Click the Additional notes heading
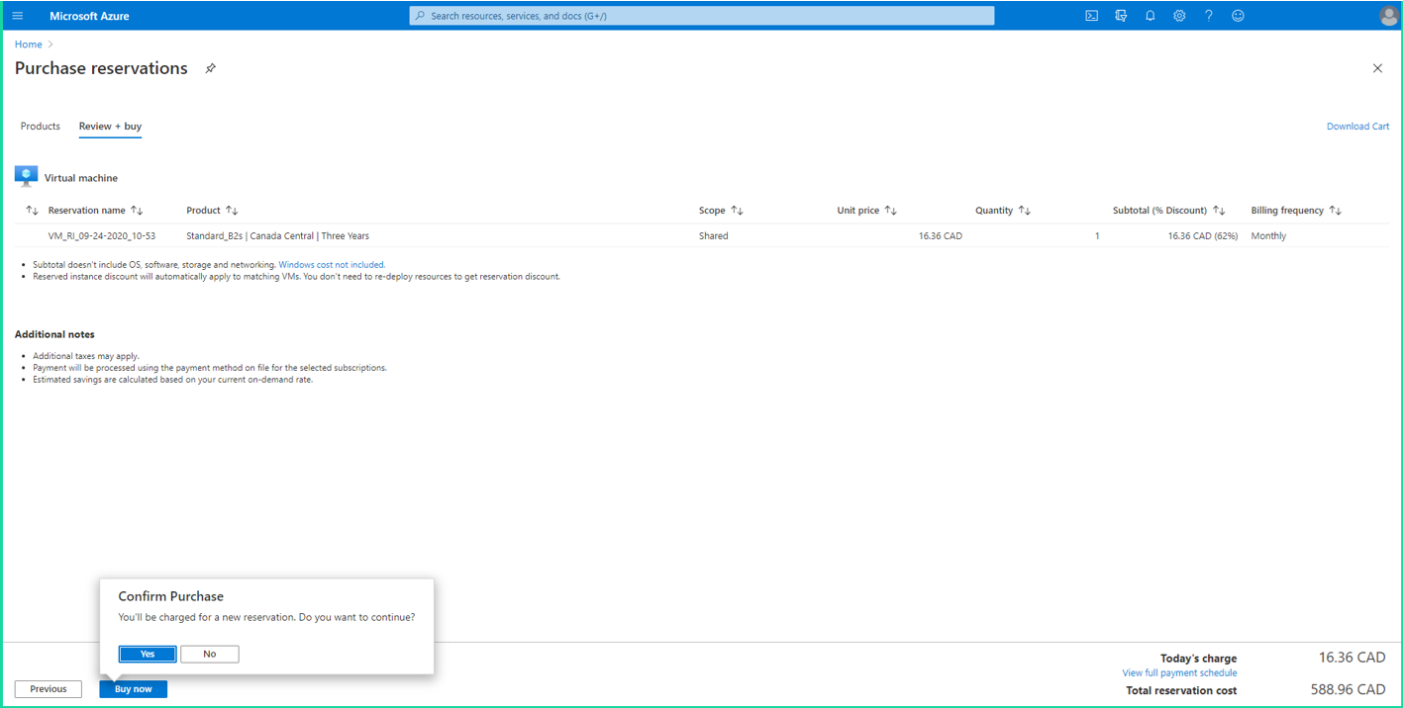 pos(54,334)
